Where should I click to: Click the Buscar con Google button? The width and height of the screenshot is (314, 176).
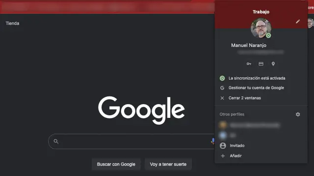click(x=116, y=164)
